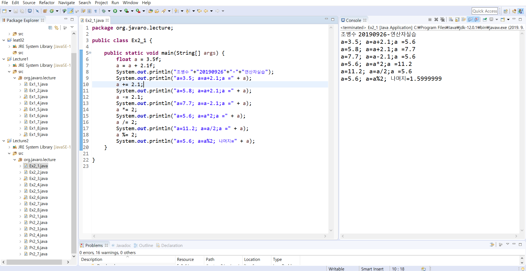Collapse the leat02 project

coord(4,40)
